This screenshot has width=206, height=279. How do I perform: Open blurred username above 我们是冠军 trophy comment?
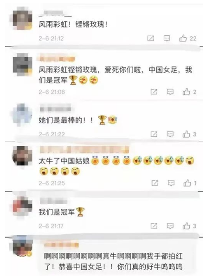coord(53,201)
